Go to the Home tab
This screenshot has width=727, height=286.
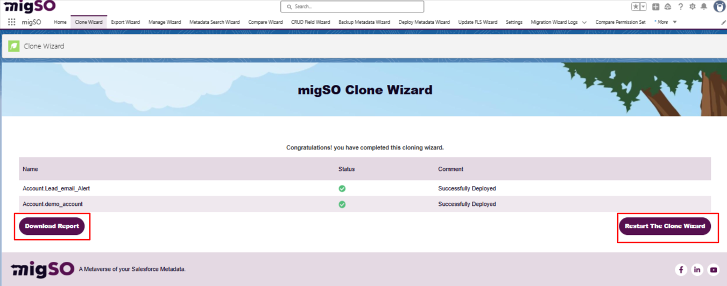(60, 22)
